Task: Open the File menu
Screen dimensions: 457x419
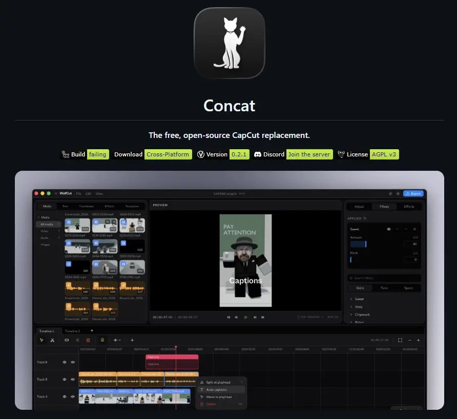Action: 79,193
